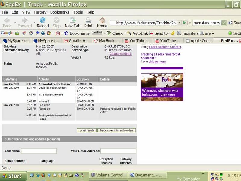241x181 pixels.
Task: Switch to the Gmail tab
Action: point(77,41)
